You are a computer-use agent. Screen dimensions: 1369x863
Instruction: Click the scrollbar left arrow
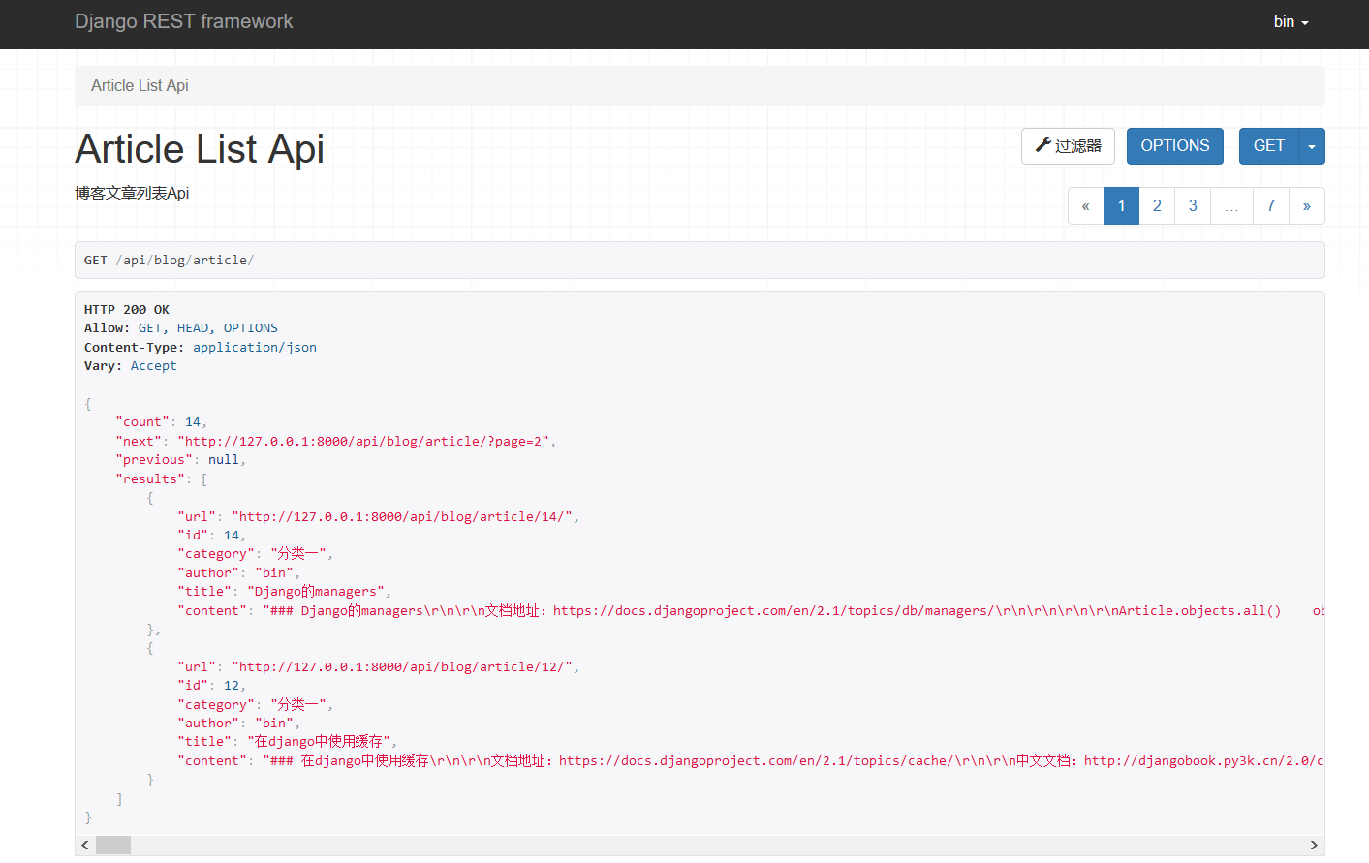pyautogui.click(x=85, y=845)
